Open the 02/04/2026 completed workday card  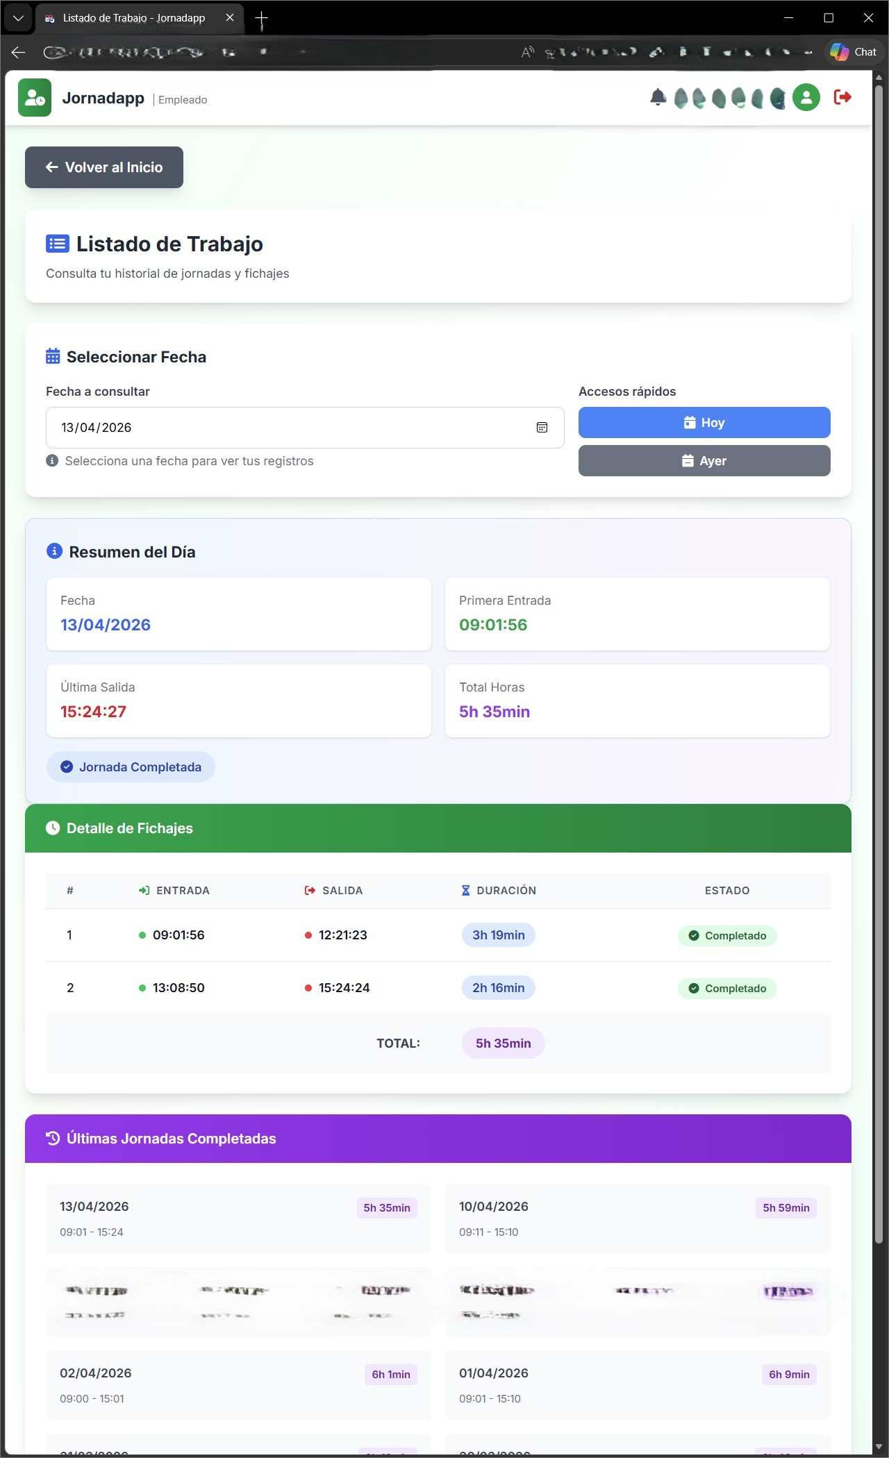[x=238, y=1385]
